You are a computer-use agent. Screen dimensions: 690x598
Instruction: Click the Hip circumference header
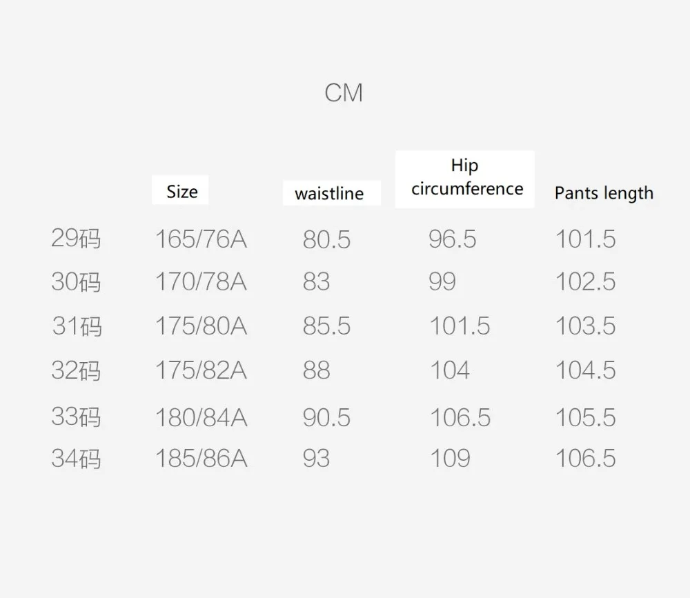coord(467,177)
